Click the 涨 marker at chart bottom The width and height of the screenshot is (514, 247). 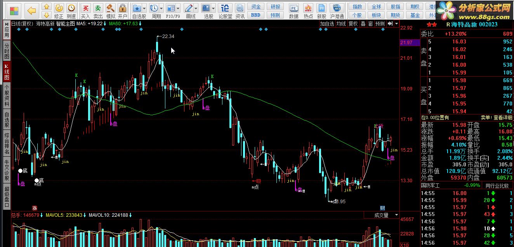35,208
